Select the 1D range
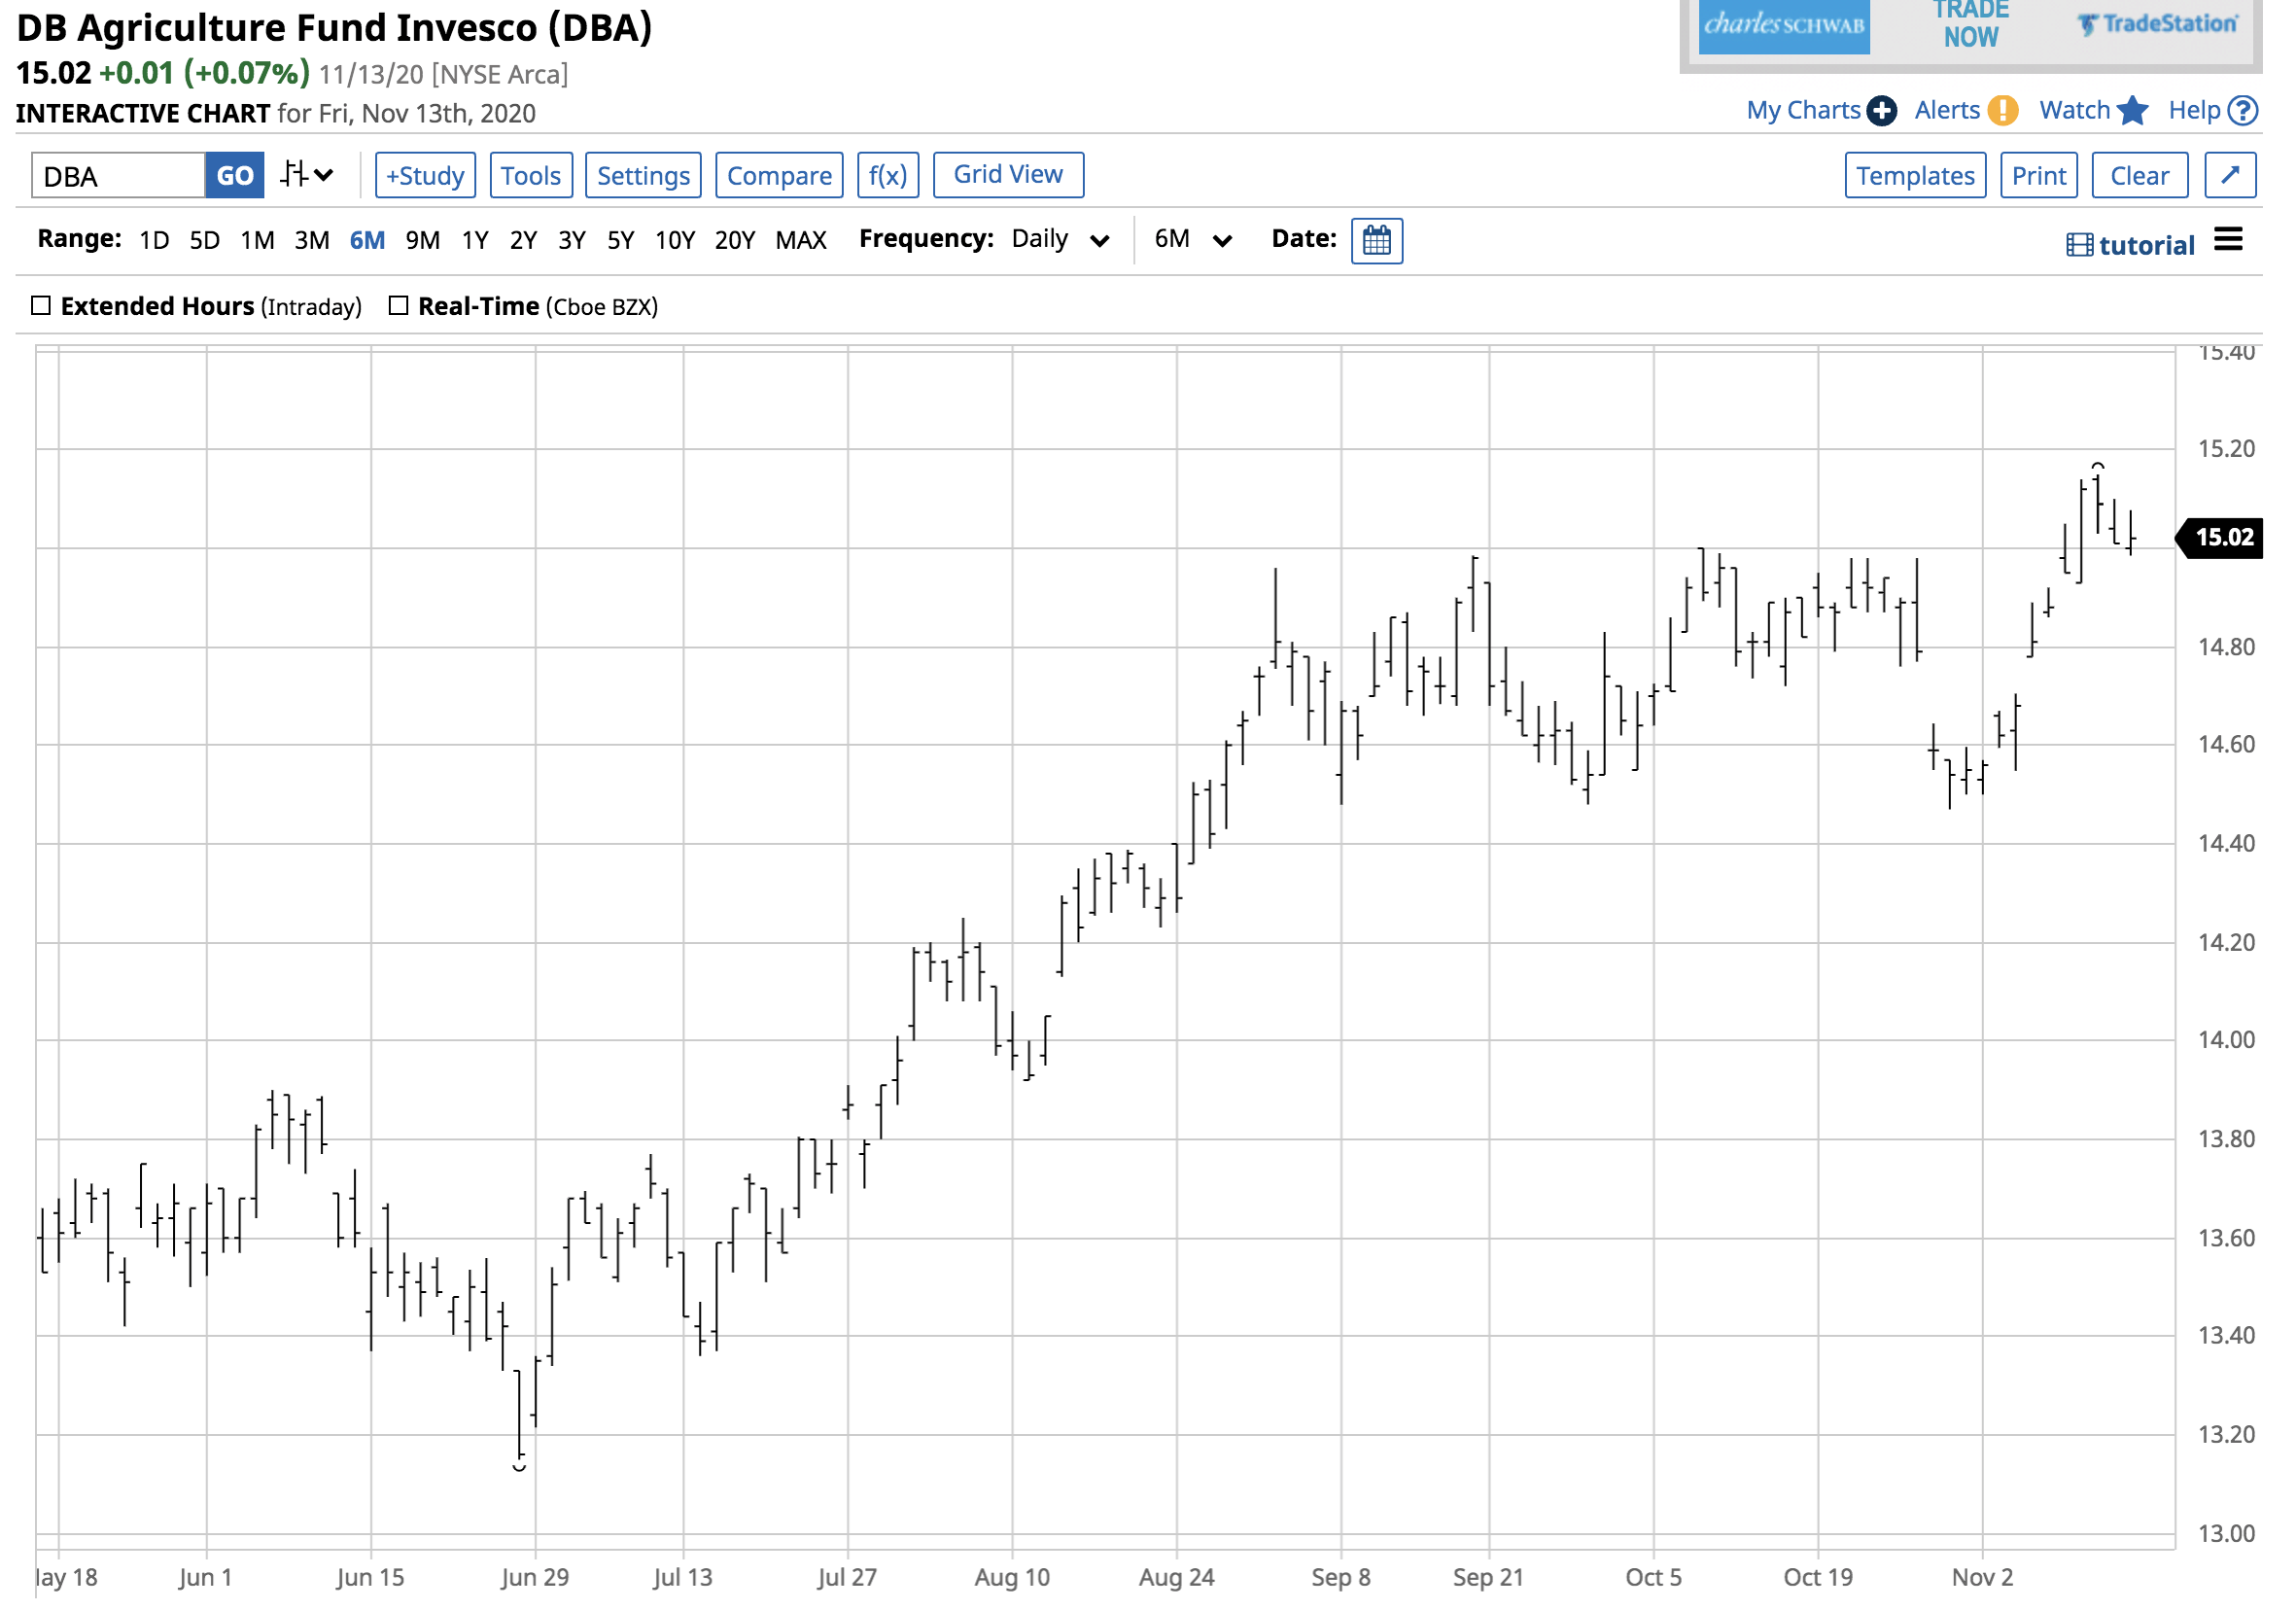The width and height of the screenshot is (2296, 1610). point(154,240)
